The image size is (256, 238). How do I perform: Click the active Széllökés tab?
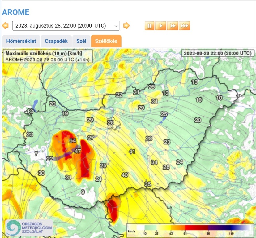point(106,41)
